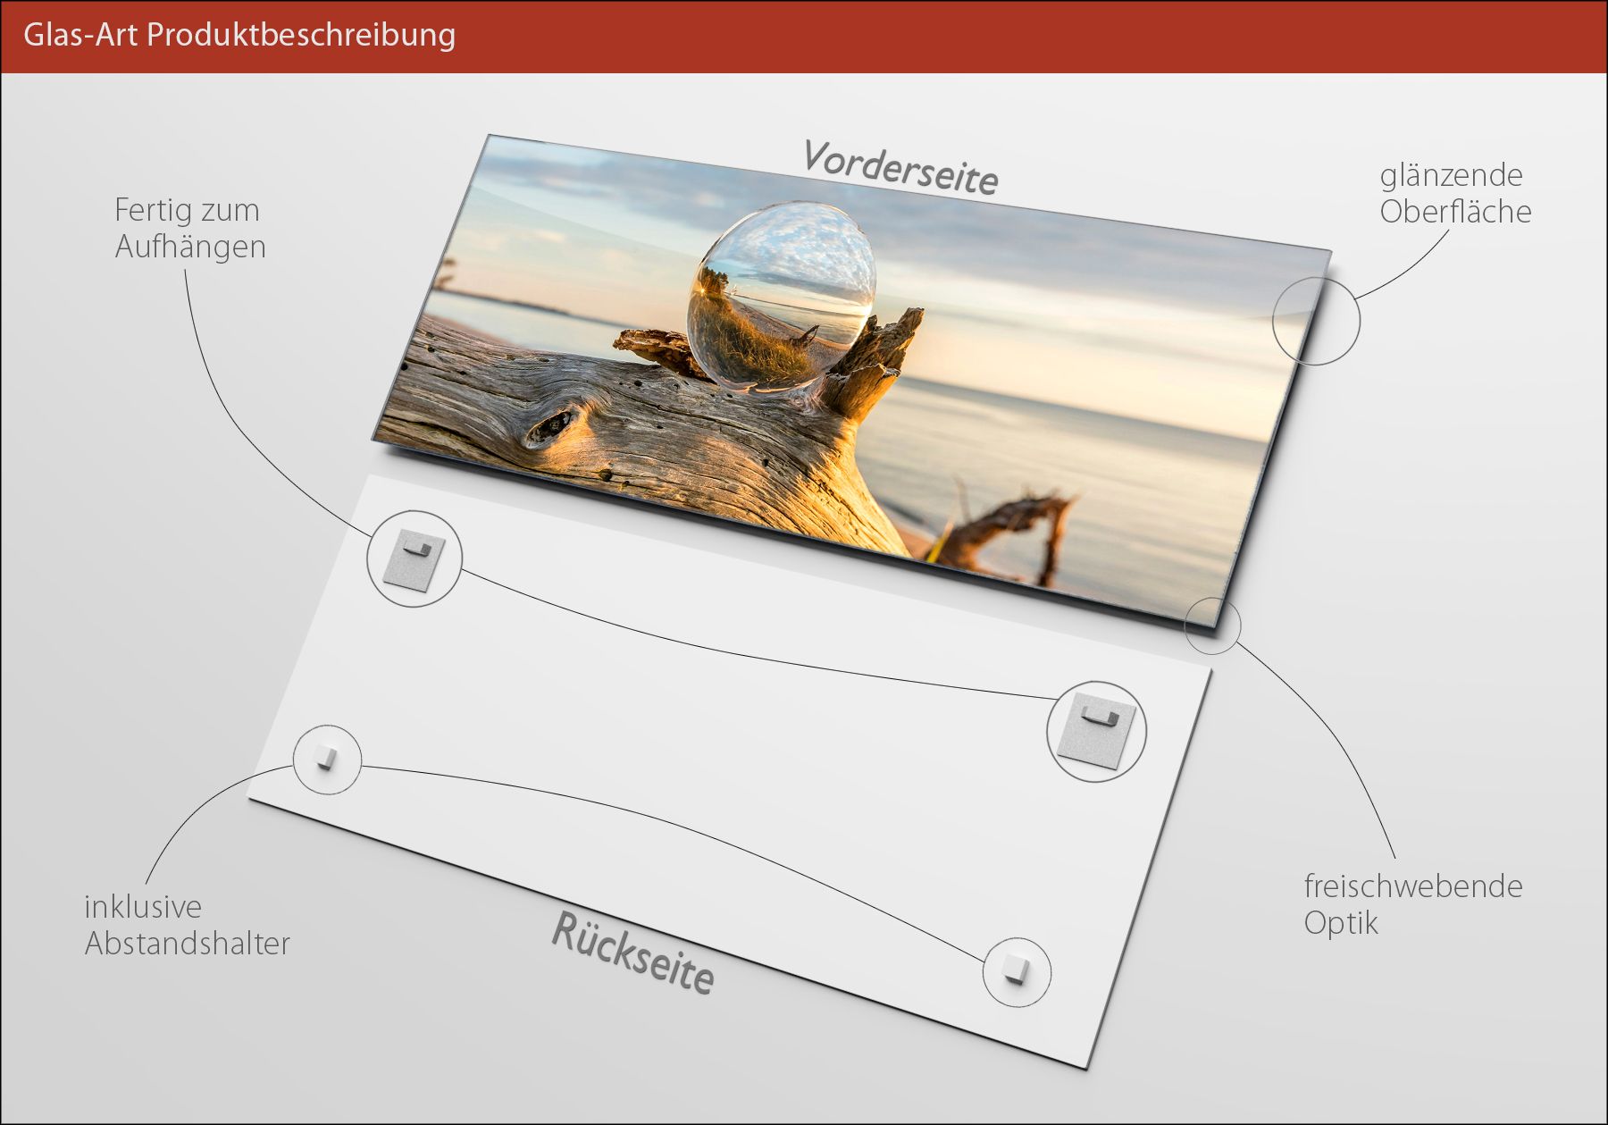This screenshot has height=1125, width=1608.
Task: Click the "Vorderseite" label above the picture
Action: click(900, 166)
